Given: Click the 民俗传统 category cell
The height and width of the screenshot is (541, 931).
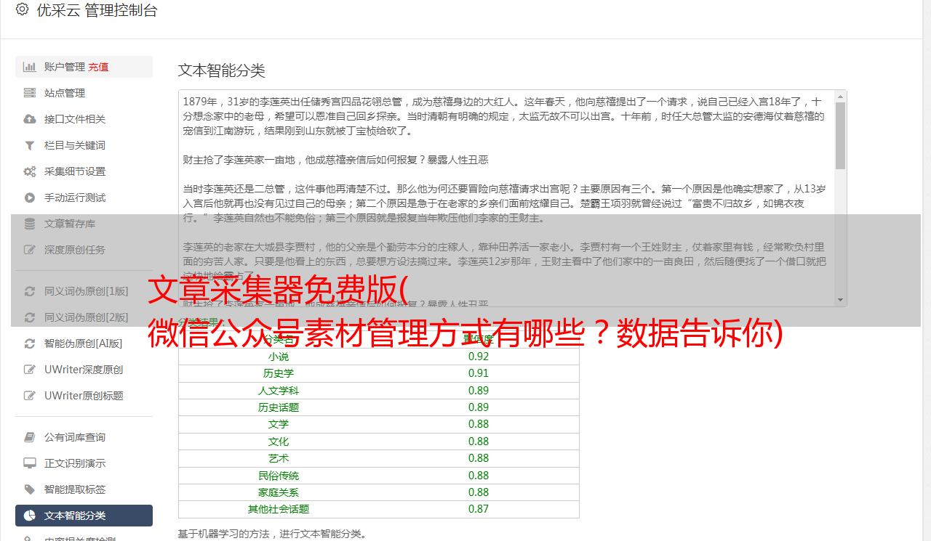Looking at the screenshot, I should click(279, 476).
